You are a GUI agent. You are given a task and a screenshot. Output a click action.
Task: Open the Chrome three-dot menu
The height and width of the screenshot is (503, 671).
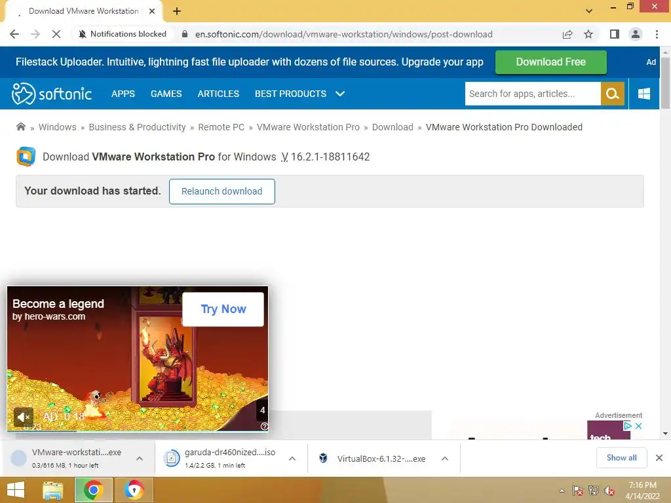tap(657, 34)
